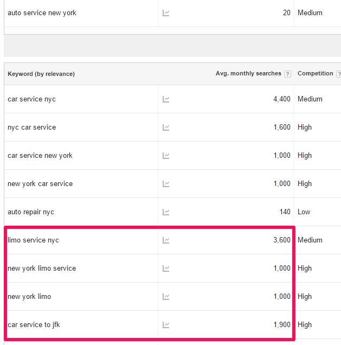Click Low competition value for auto repair nyc

(x=304, y=212)
